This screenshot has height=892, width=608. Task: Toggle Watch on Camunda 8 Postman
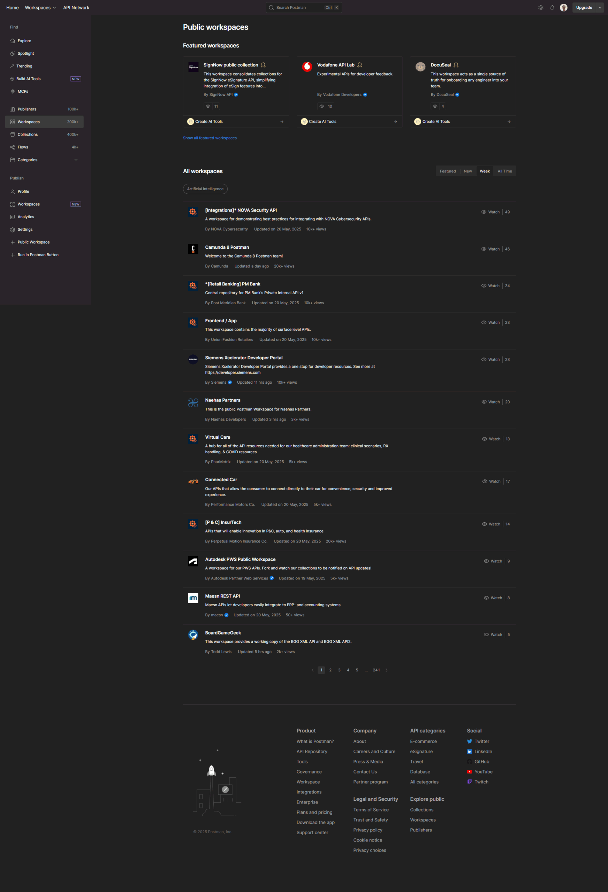490,249
